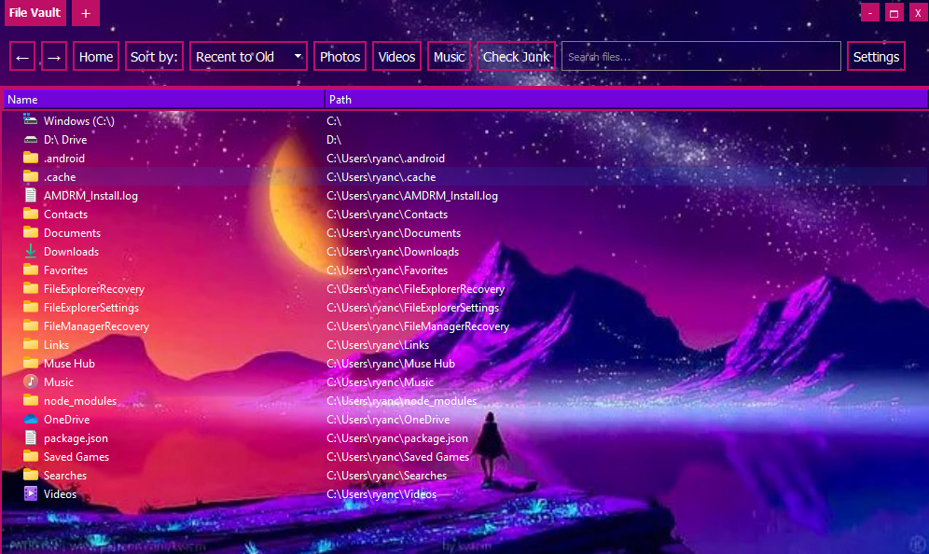Select the .android name text

point(64,159)
